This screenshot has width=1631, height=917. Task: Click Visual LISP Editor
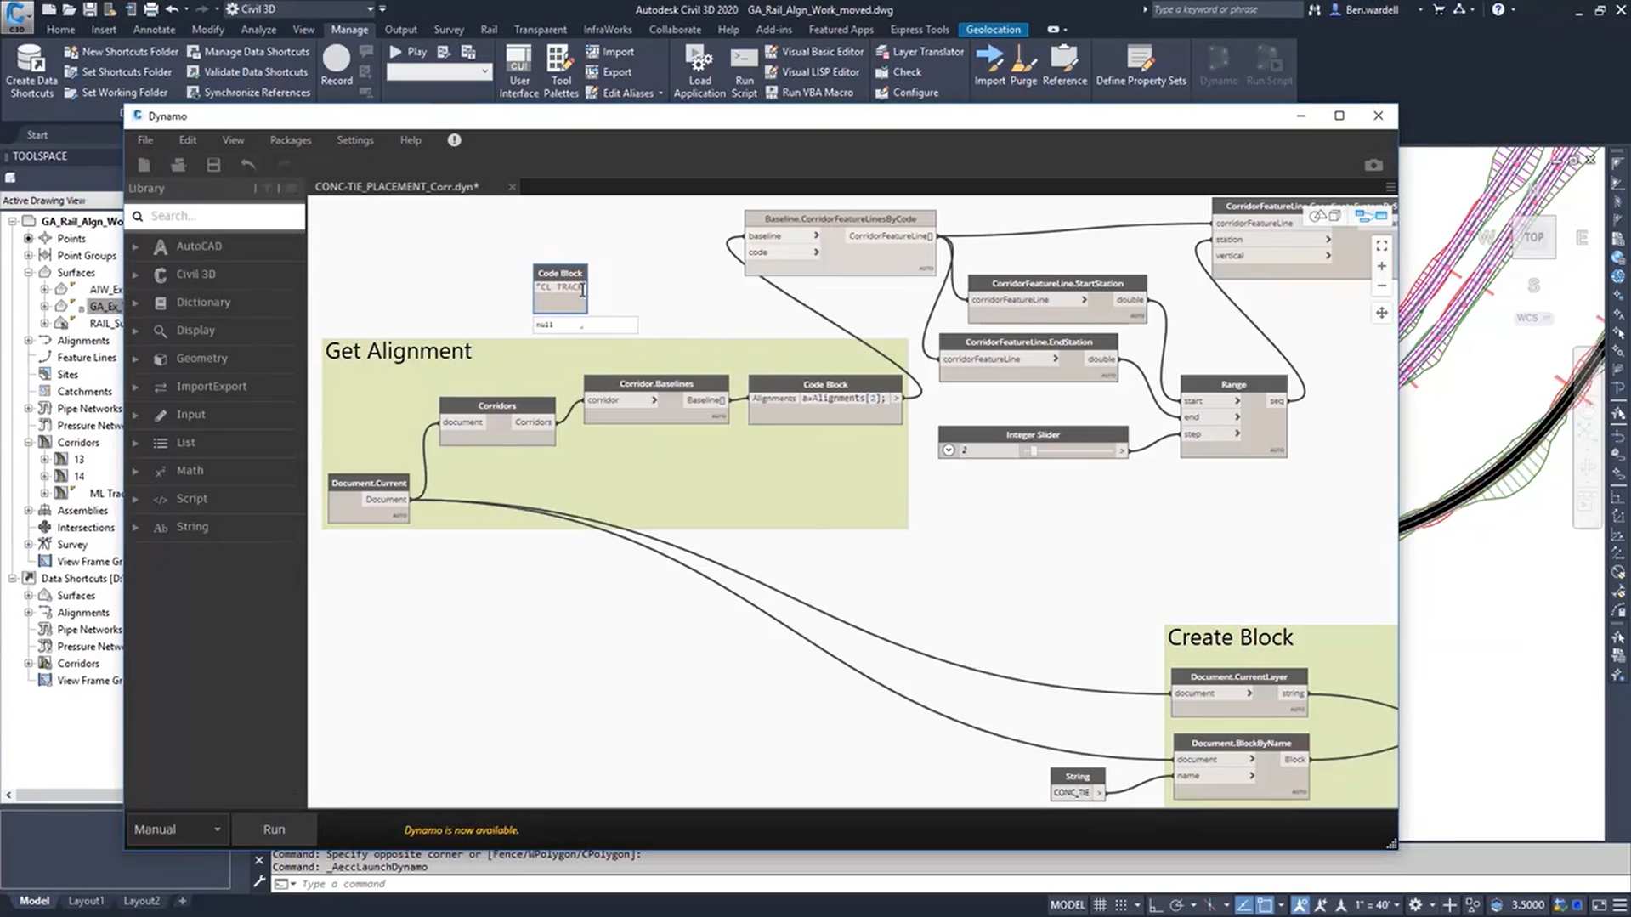[813, 72]
